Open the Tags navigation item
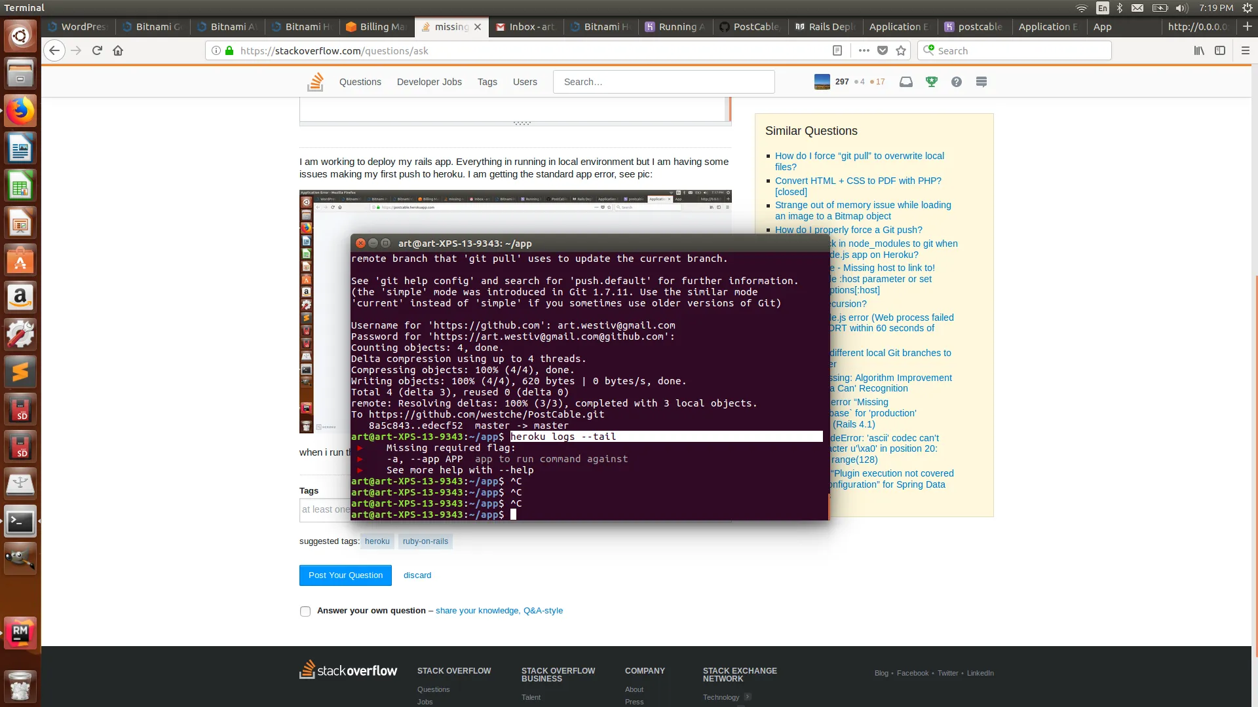The image size is (1258, 707). [x=487, y=82]
